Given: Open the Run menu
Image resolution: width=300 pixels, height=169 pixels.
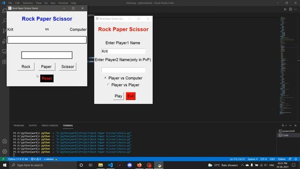Looking at the screenshot, I should point(53,3).
